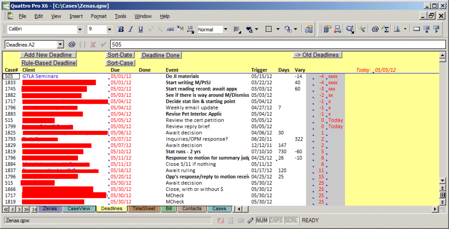The height and width of the screenshot is (229, 449).
Task: Expand the Normal style dropdown
Action: [x=225, y=30]
